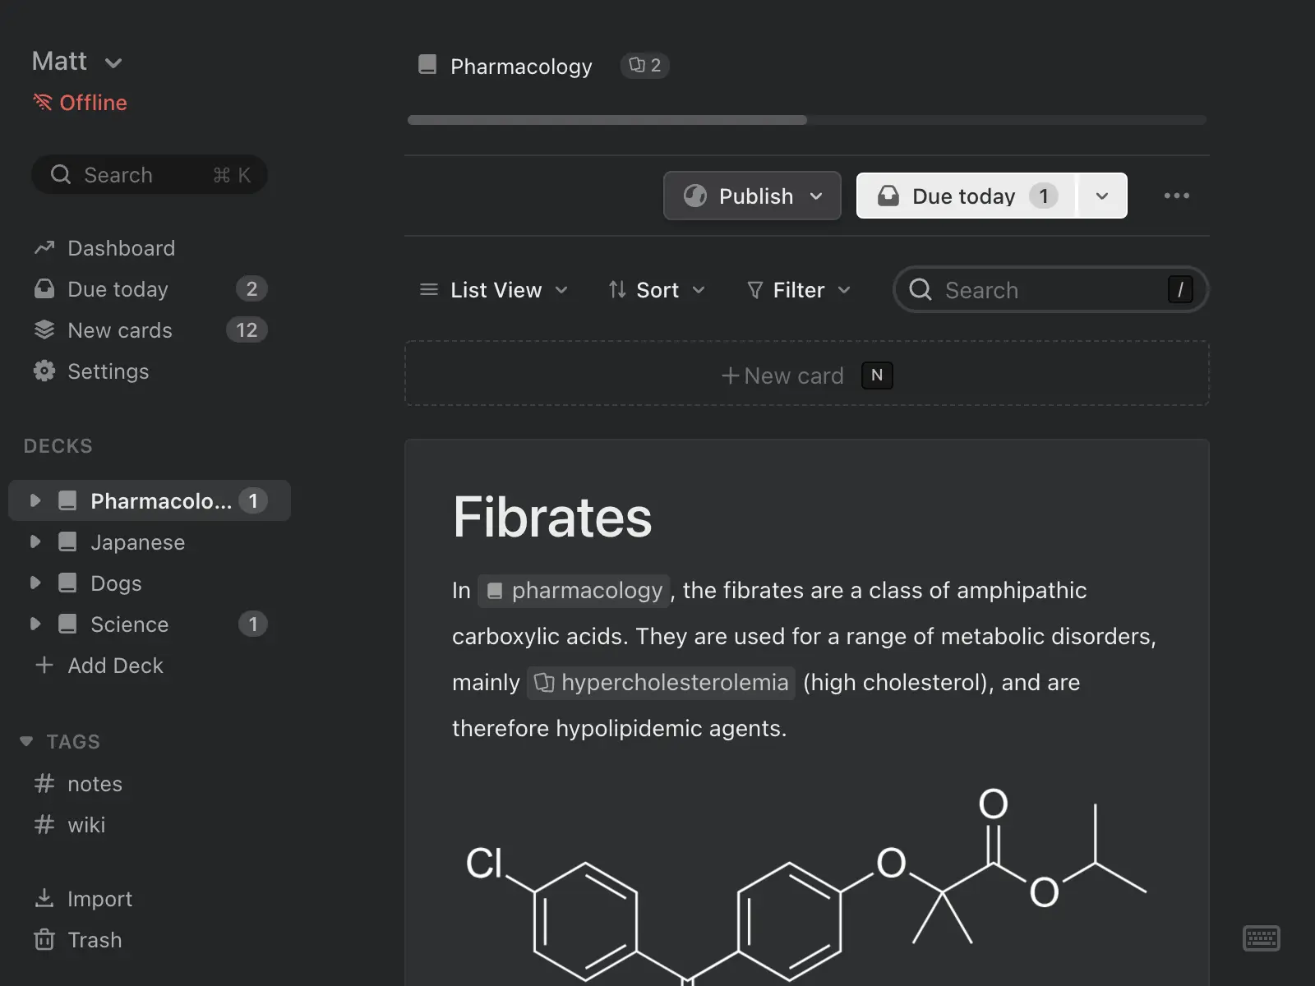This screenshot has height=986, width=1315.
Task: Open the three-dot more options menu
Action: click(x=1176, y=196)
